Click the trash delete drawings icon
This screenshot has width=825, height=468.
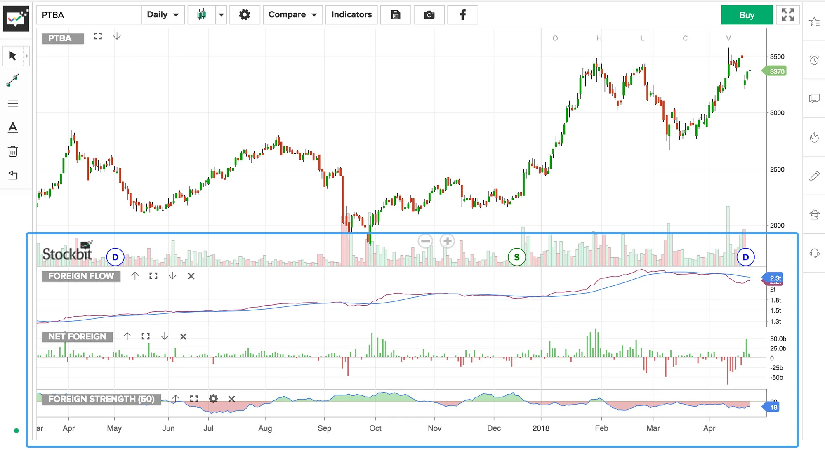13,151
